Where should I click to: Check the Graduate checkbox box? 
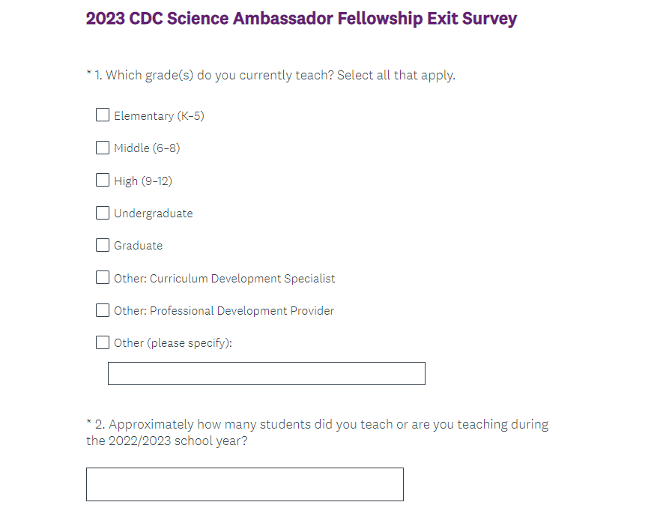click(103, 245)
